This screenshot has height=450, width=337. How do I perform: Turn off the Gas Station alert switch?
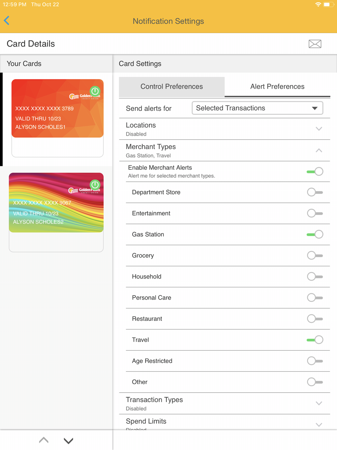(315, 234)
